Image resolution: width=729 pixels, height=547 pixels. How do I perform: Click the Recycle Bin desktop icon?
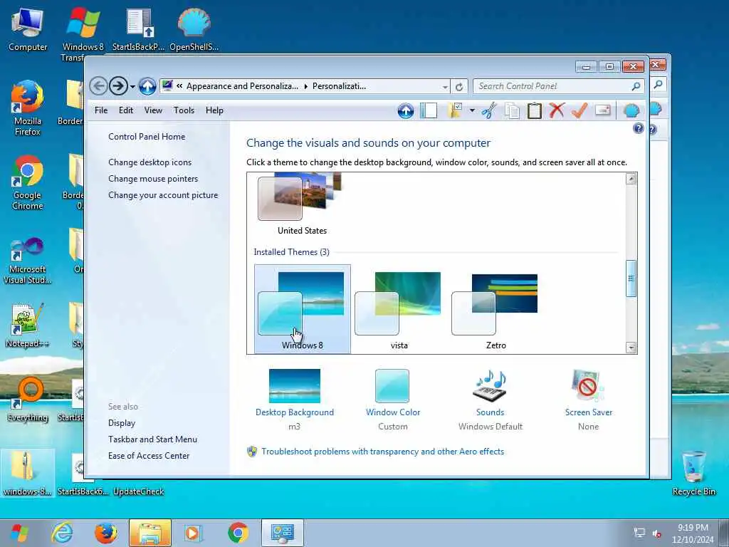[x=693, y=474]
